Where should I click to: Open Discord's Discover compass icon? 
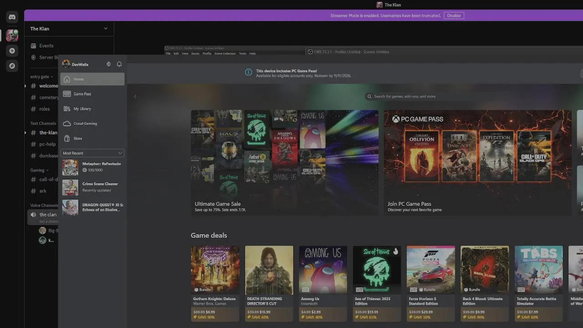pyautogui.click(x=12, y=66)
